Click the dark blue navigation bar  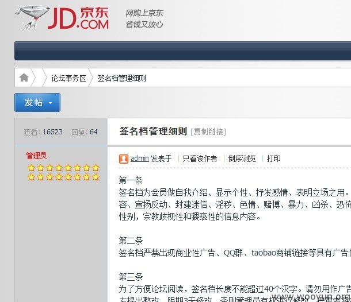(x=182, y=51)
